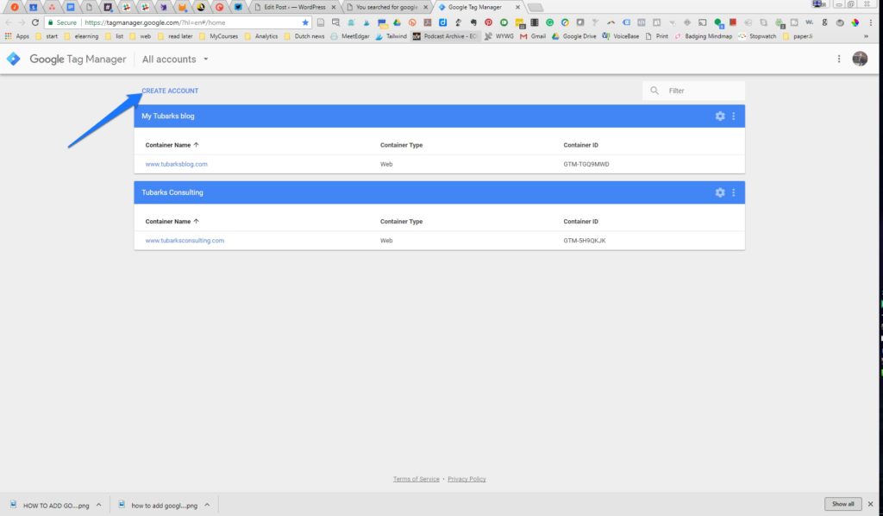Open the www.tubarksblog.com container

(176, 164)
